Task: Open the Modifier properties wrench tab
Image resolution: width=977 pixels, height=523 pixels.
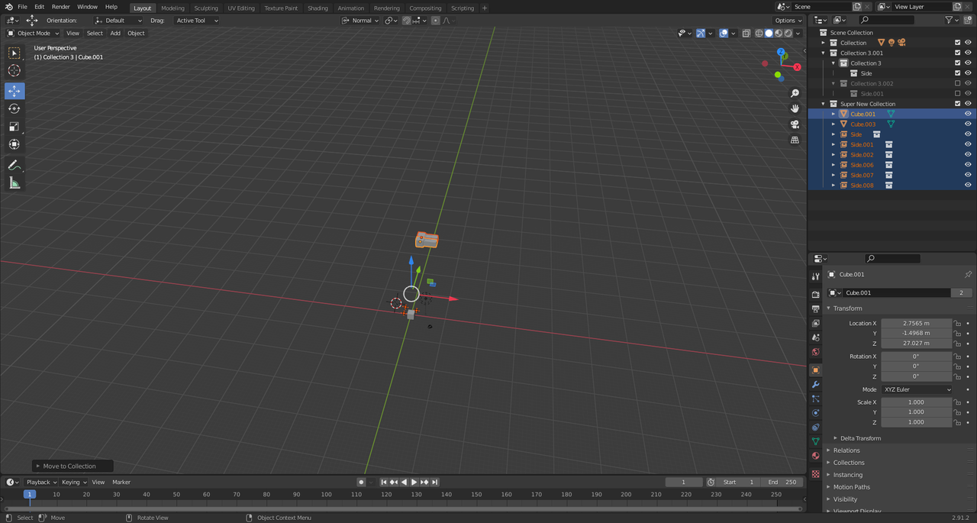Action: [x=815, y=384]
